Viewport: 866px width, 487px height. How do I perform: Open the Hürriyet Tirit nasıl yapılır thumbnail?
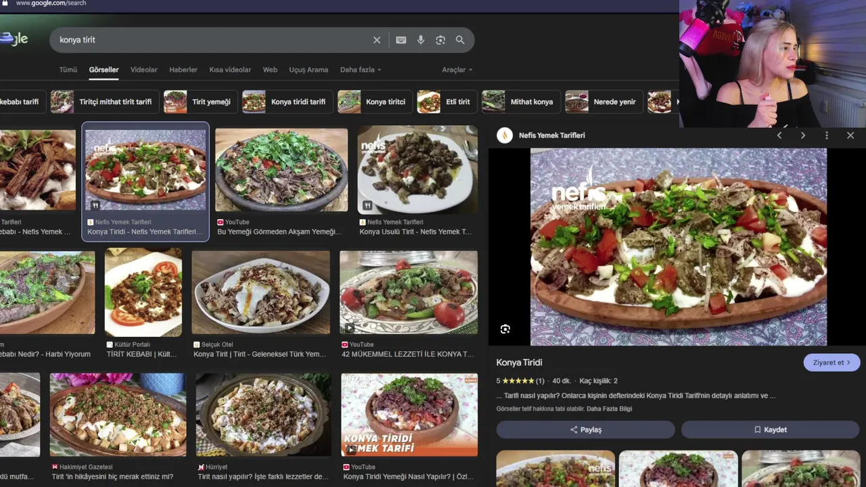pyautogui.click(x=264, y=415)
